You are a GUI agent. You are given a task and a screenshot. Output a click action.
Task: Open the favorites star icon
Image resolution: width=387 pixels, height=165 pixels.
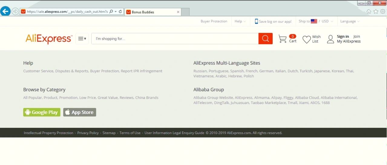376,12
